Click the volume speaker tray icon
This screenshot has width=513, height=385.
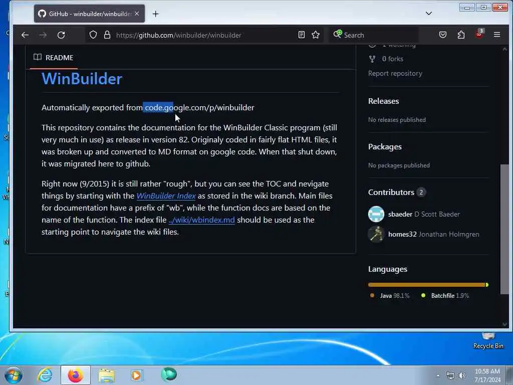click(462, 375)
